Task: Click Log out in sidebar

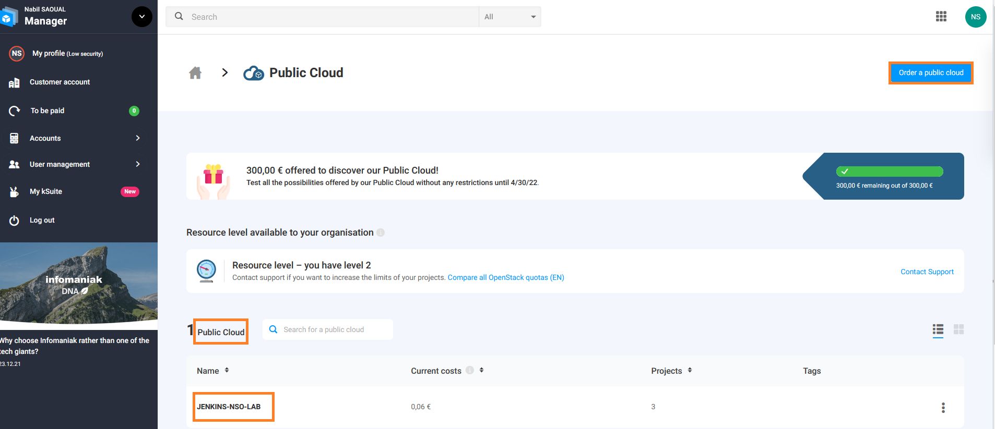Action: (x=42, y=220)
